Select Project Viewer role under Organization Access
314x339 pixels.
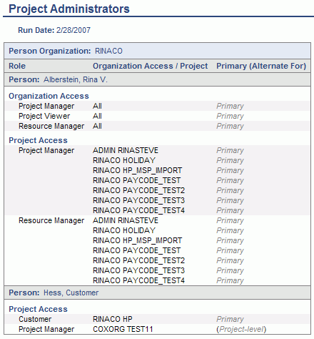44,116
